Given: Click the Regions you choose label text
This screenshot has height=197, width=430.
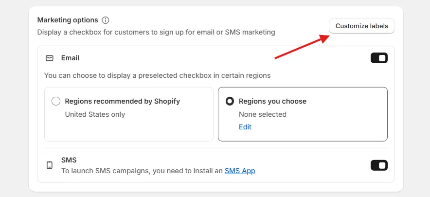Looking at the screenshot, I should 272,101.
